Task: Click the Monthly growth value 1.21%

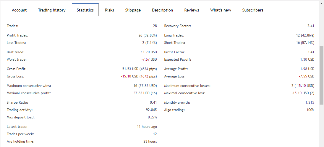Action: pos(310,103)
